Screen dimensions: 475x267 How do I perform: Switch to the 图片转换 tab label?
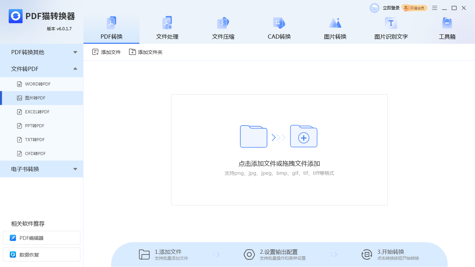(335, 37)
